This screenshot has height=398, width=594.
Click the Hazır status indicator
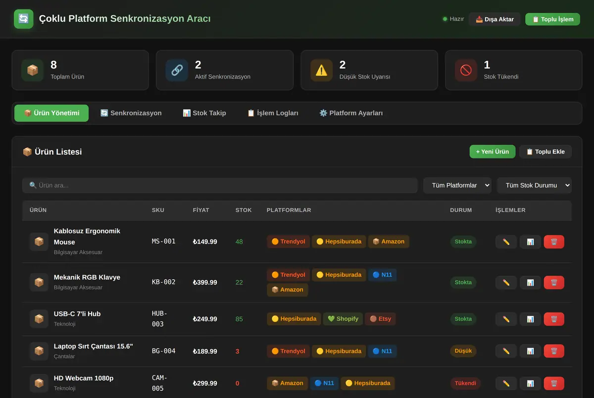point(453,19)
